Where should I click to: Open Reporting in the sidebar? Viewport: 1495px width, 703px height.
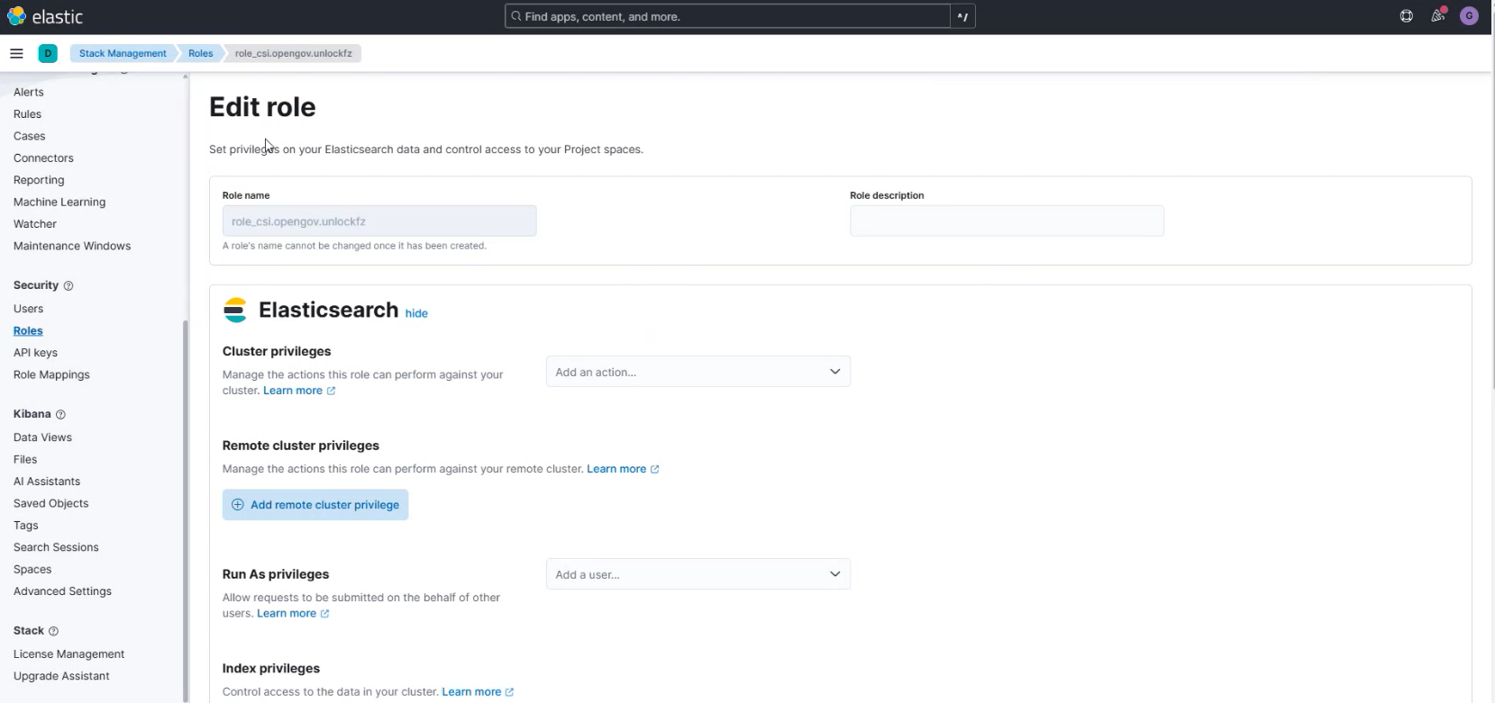click(x=39, y=180)
